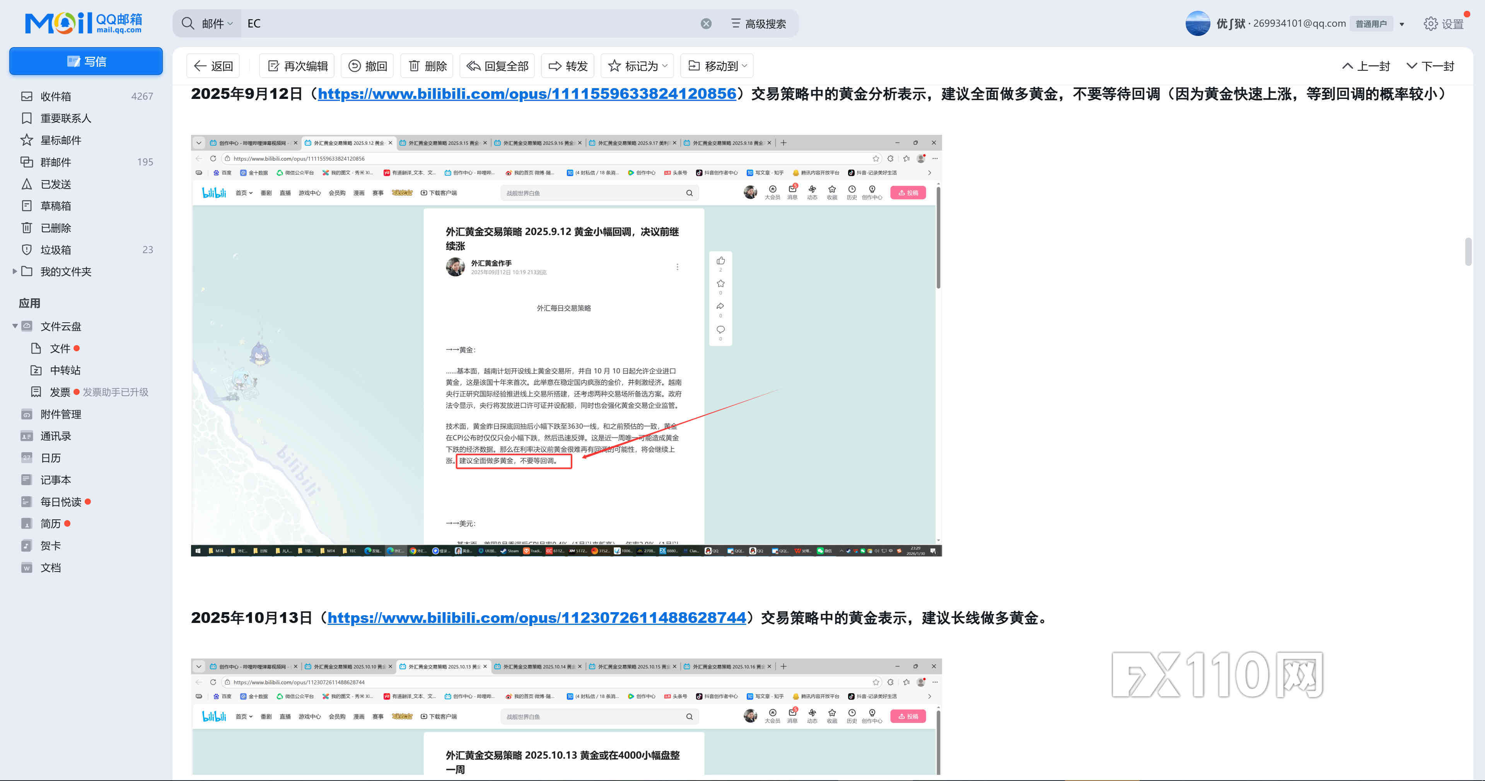This screenshot has width=1485, height=781.
Task: Click 回复全部 reply all
Action: pyautogui.click(x=497, y=66)
